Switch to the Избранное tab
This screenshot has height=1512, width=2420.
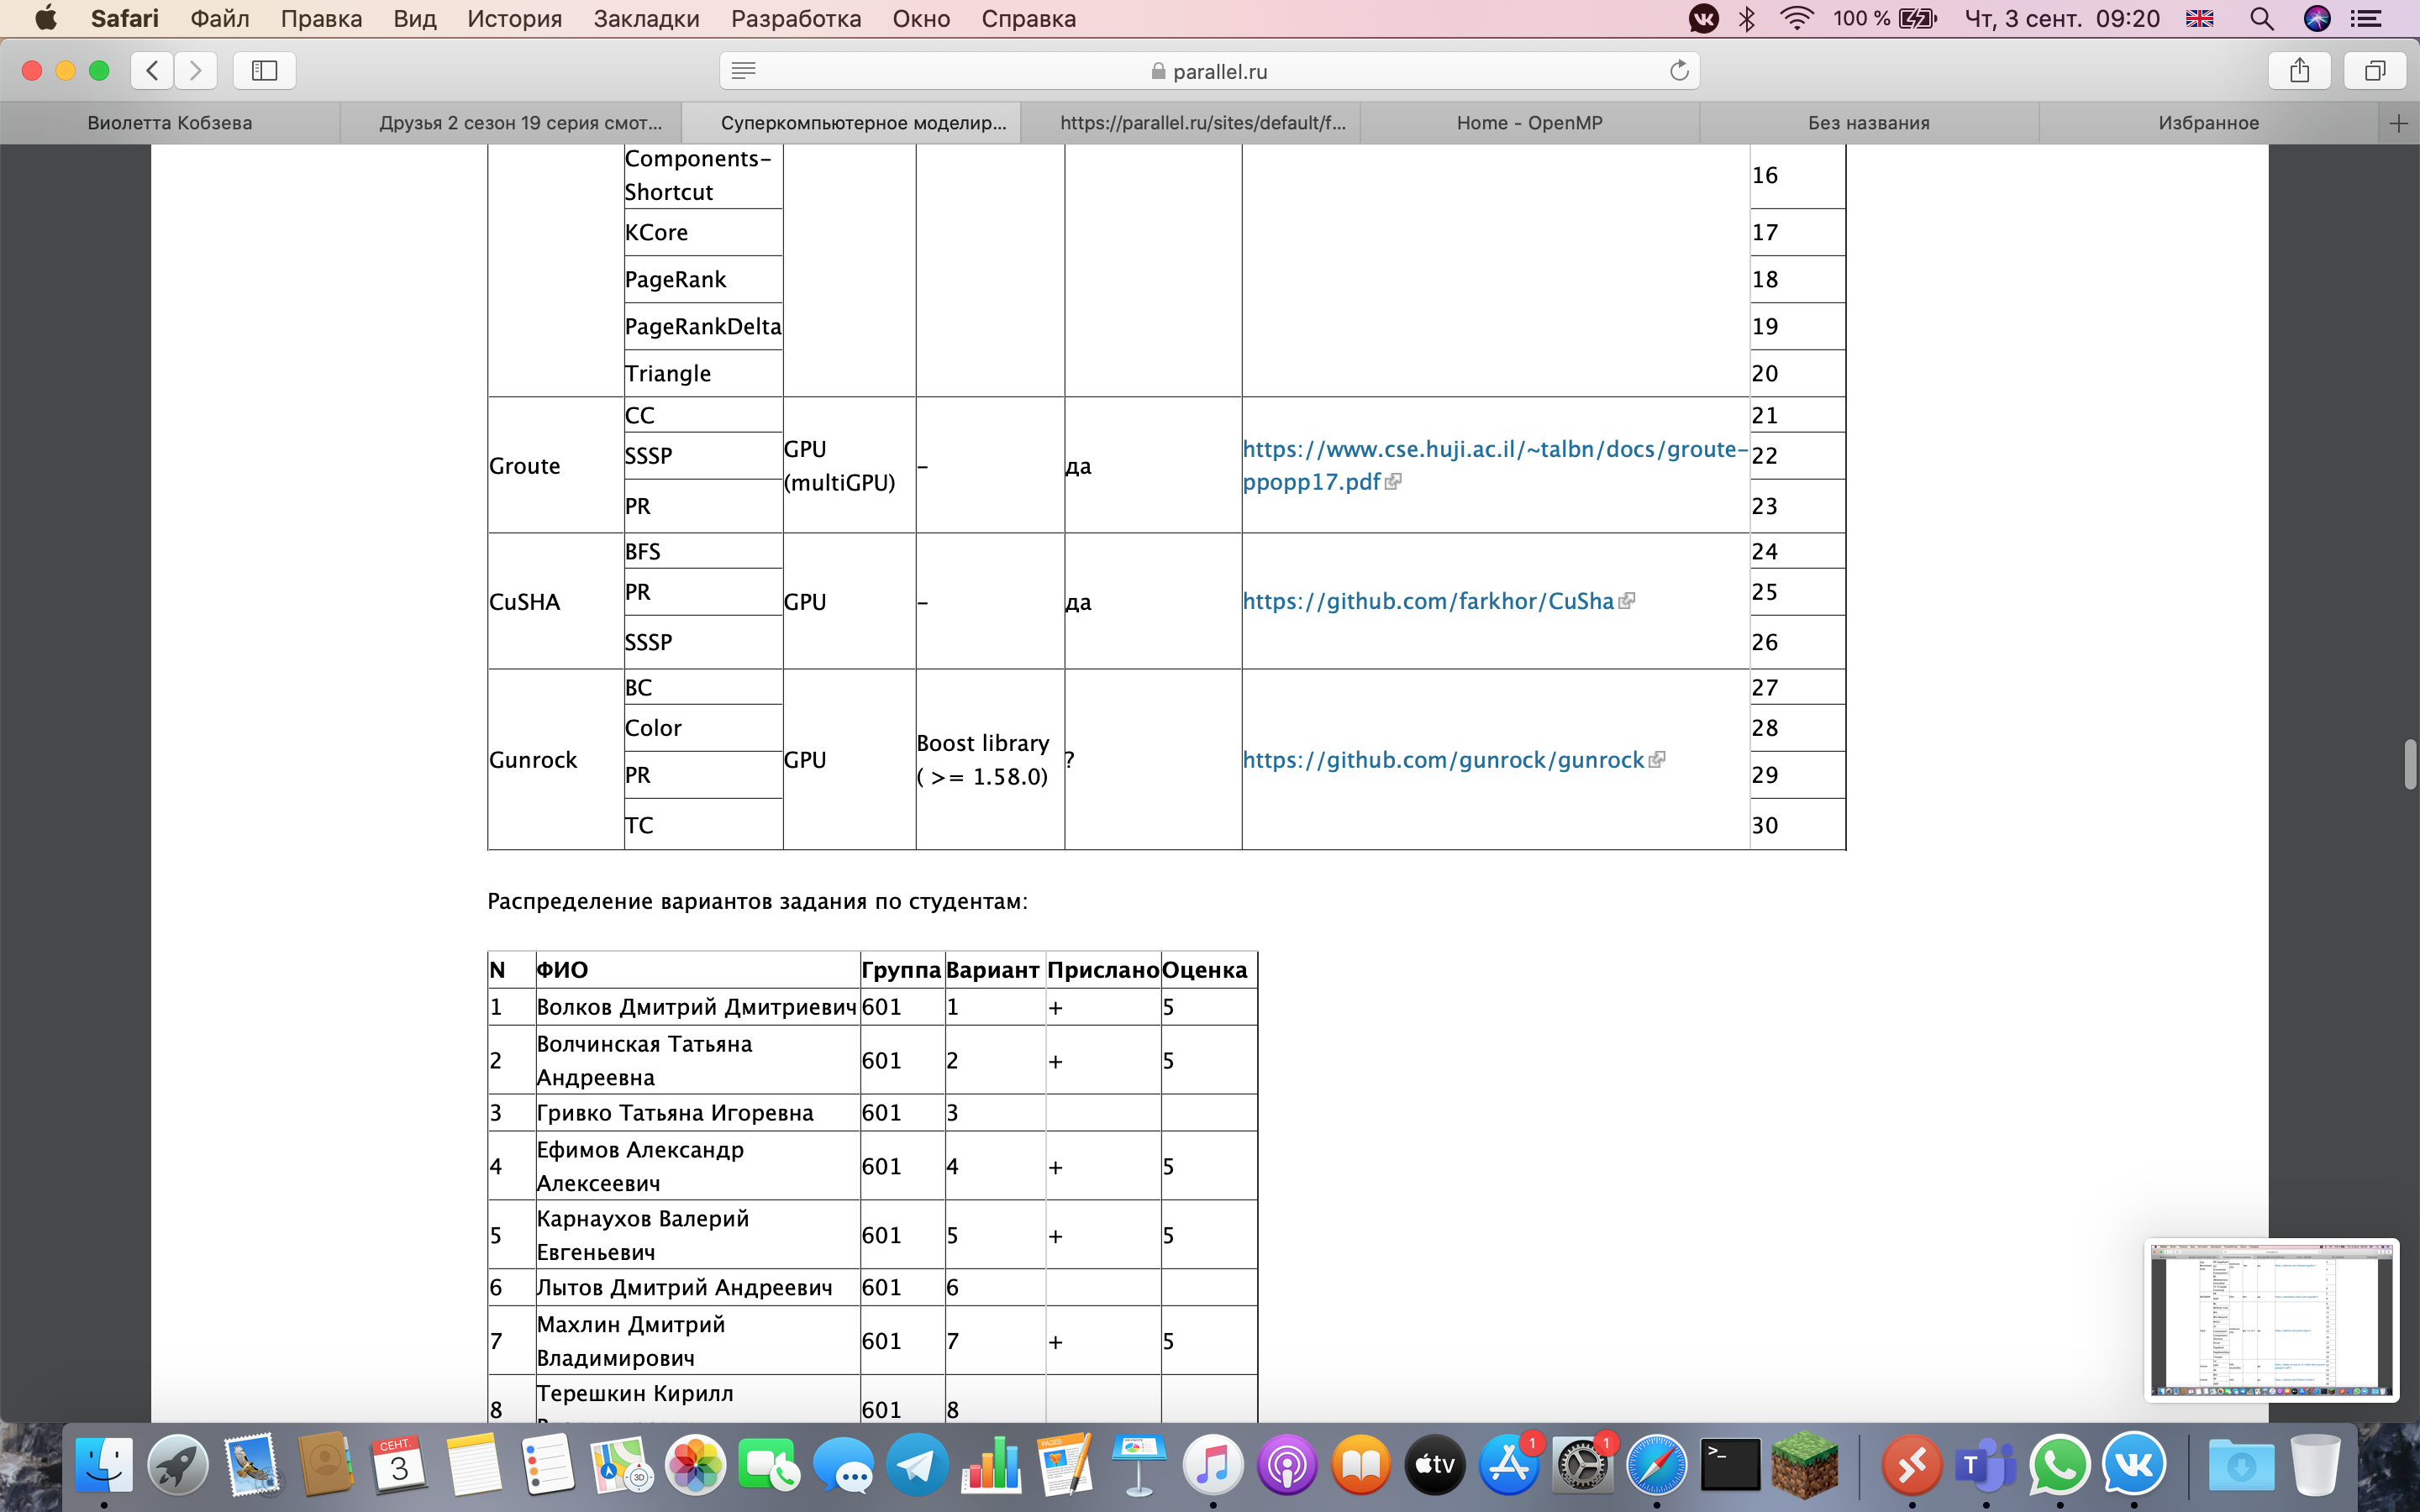coord(2208,123)
